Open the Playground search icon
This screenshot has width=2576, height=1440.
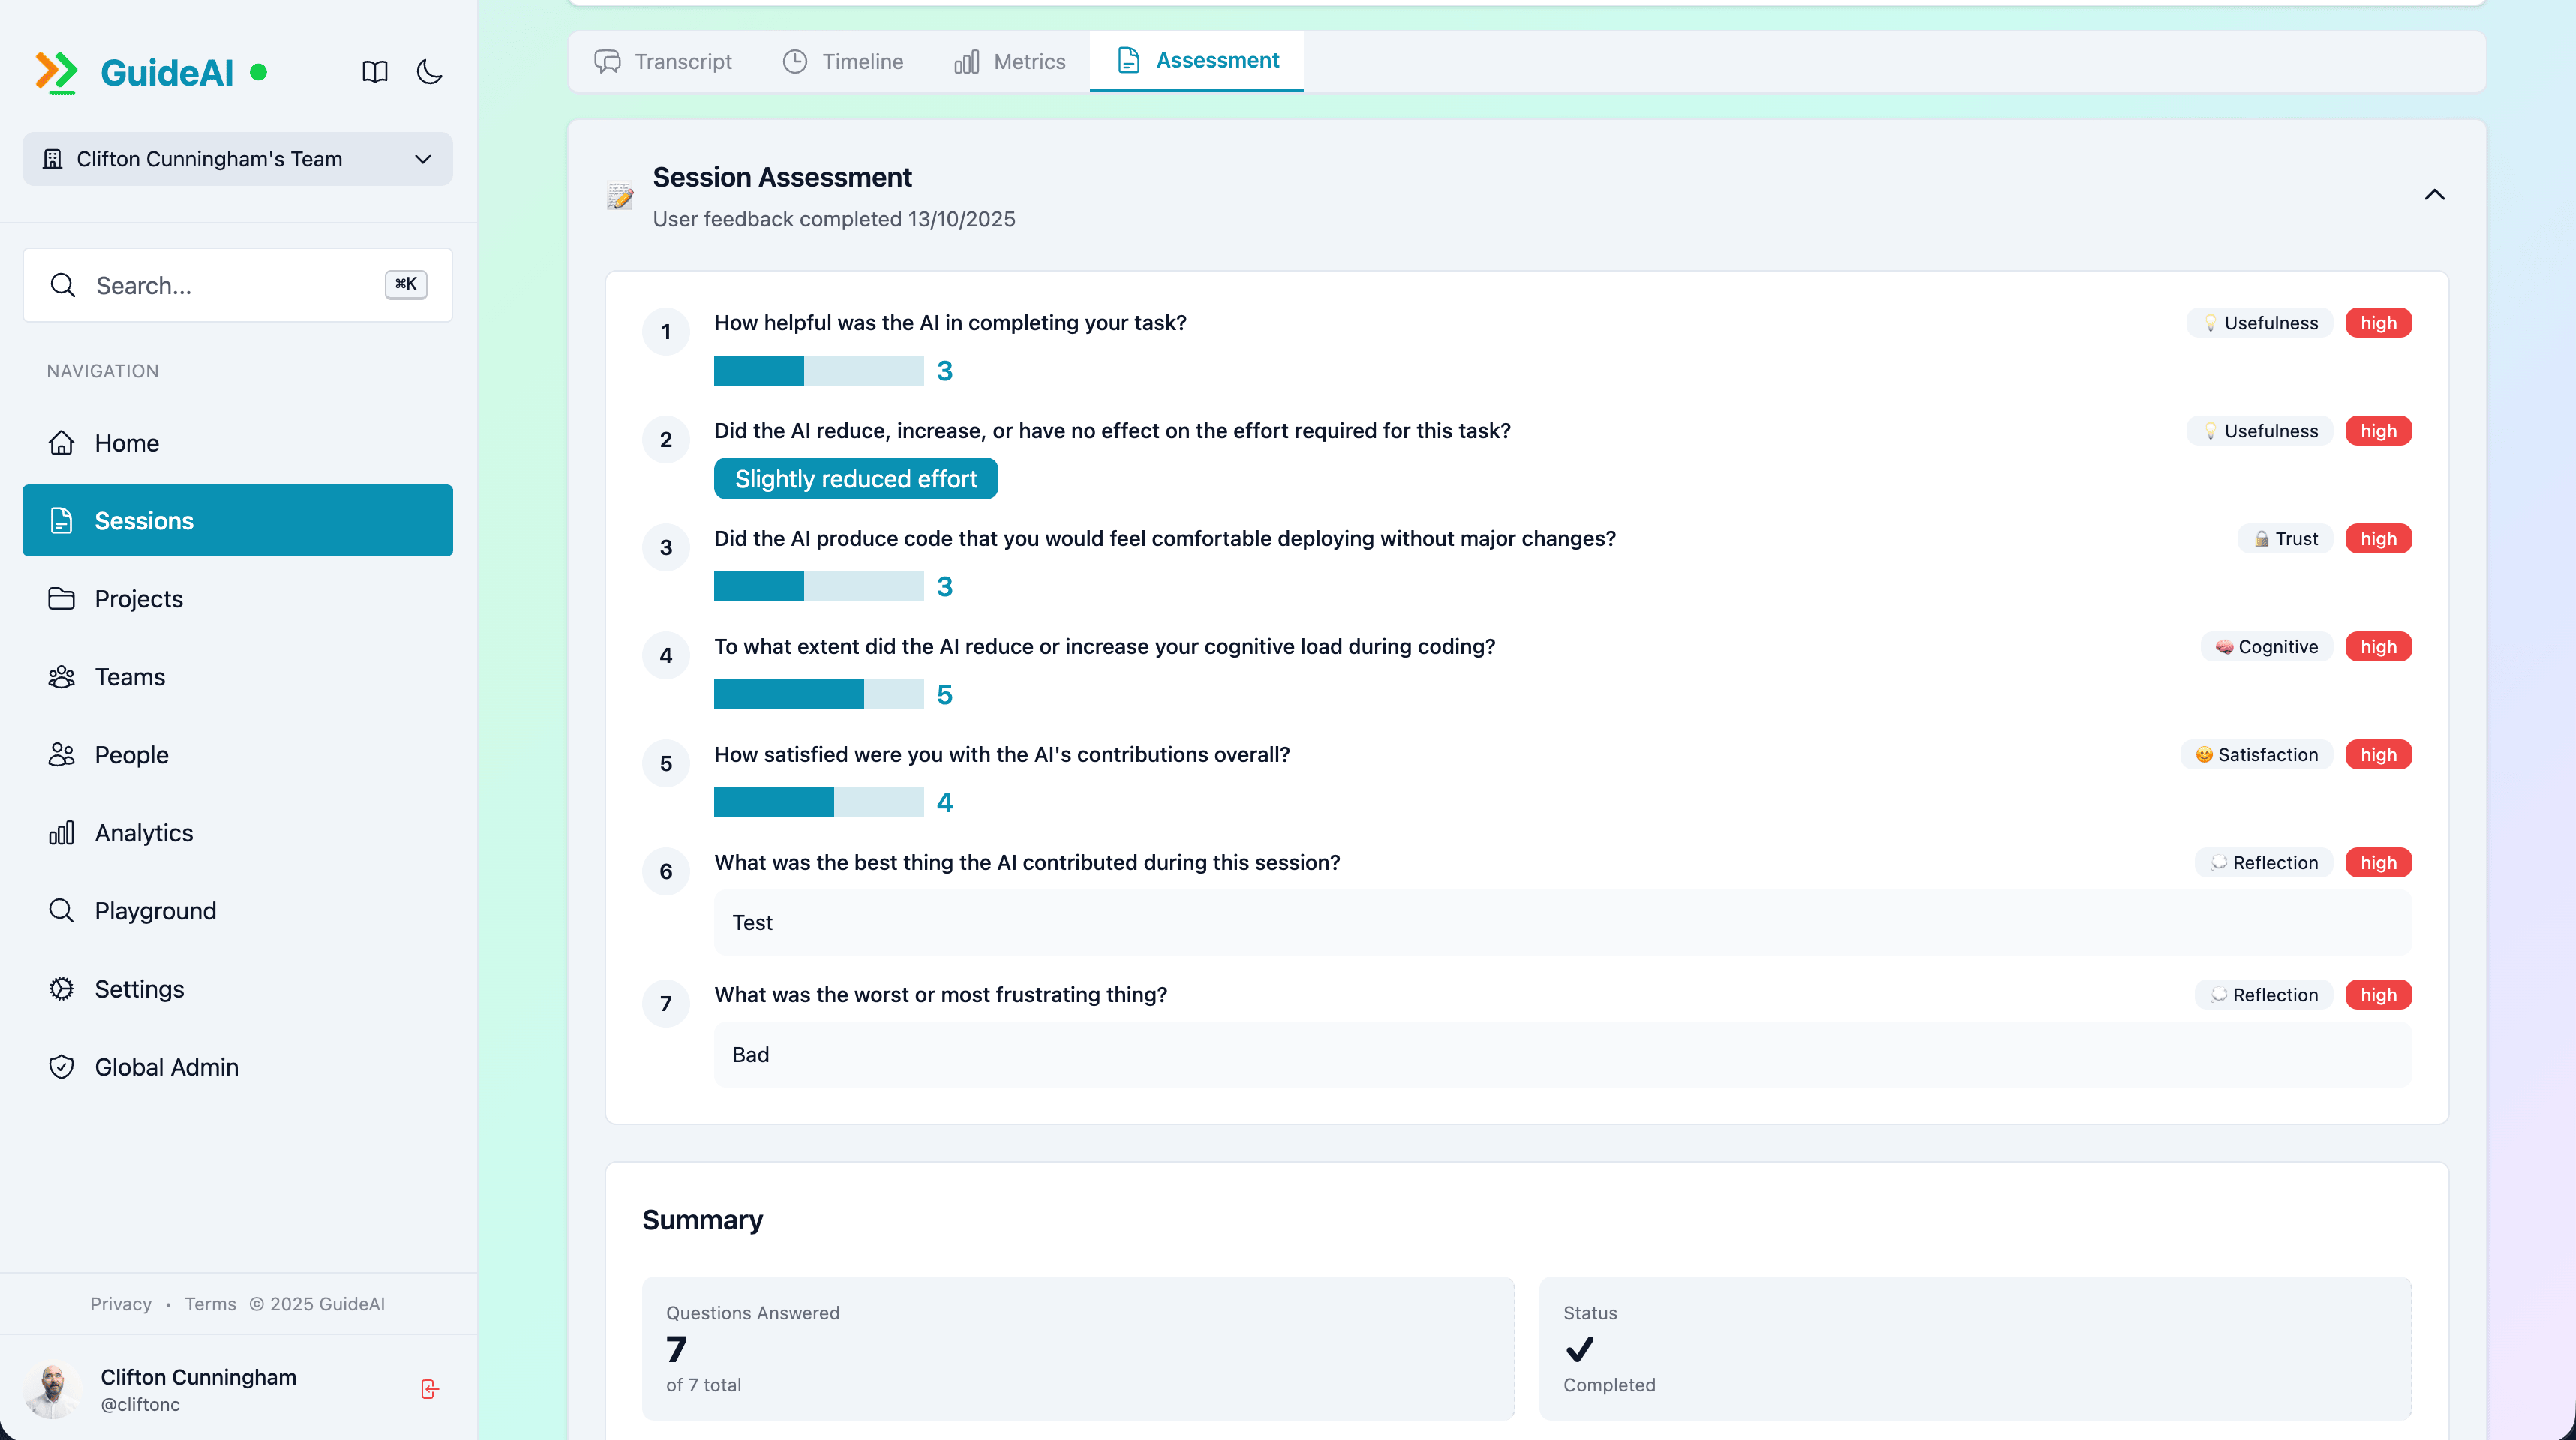[61, 910]
